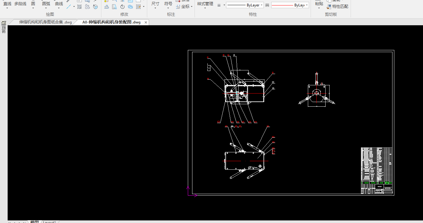Click the title block table in the drawing
The height and width of the screenshot is (223, 423).
[377, 171]
